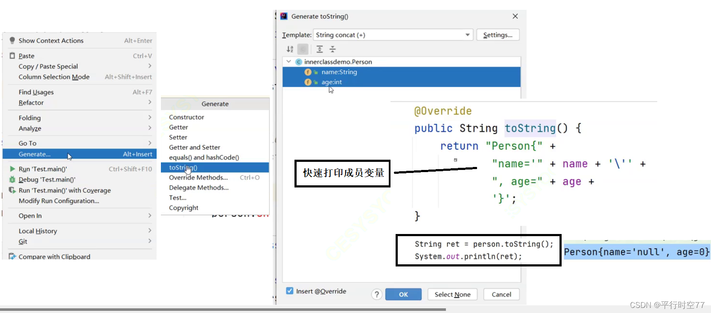Choose Column Selection Mode
The width and height of the screenshot is (711, 313).
point(79,77)
